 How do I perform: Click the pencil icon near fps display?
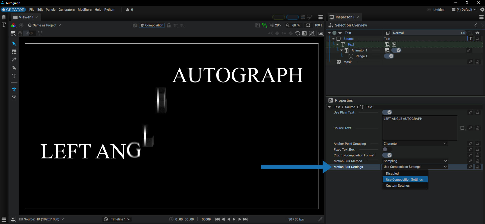320,219
